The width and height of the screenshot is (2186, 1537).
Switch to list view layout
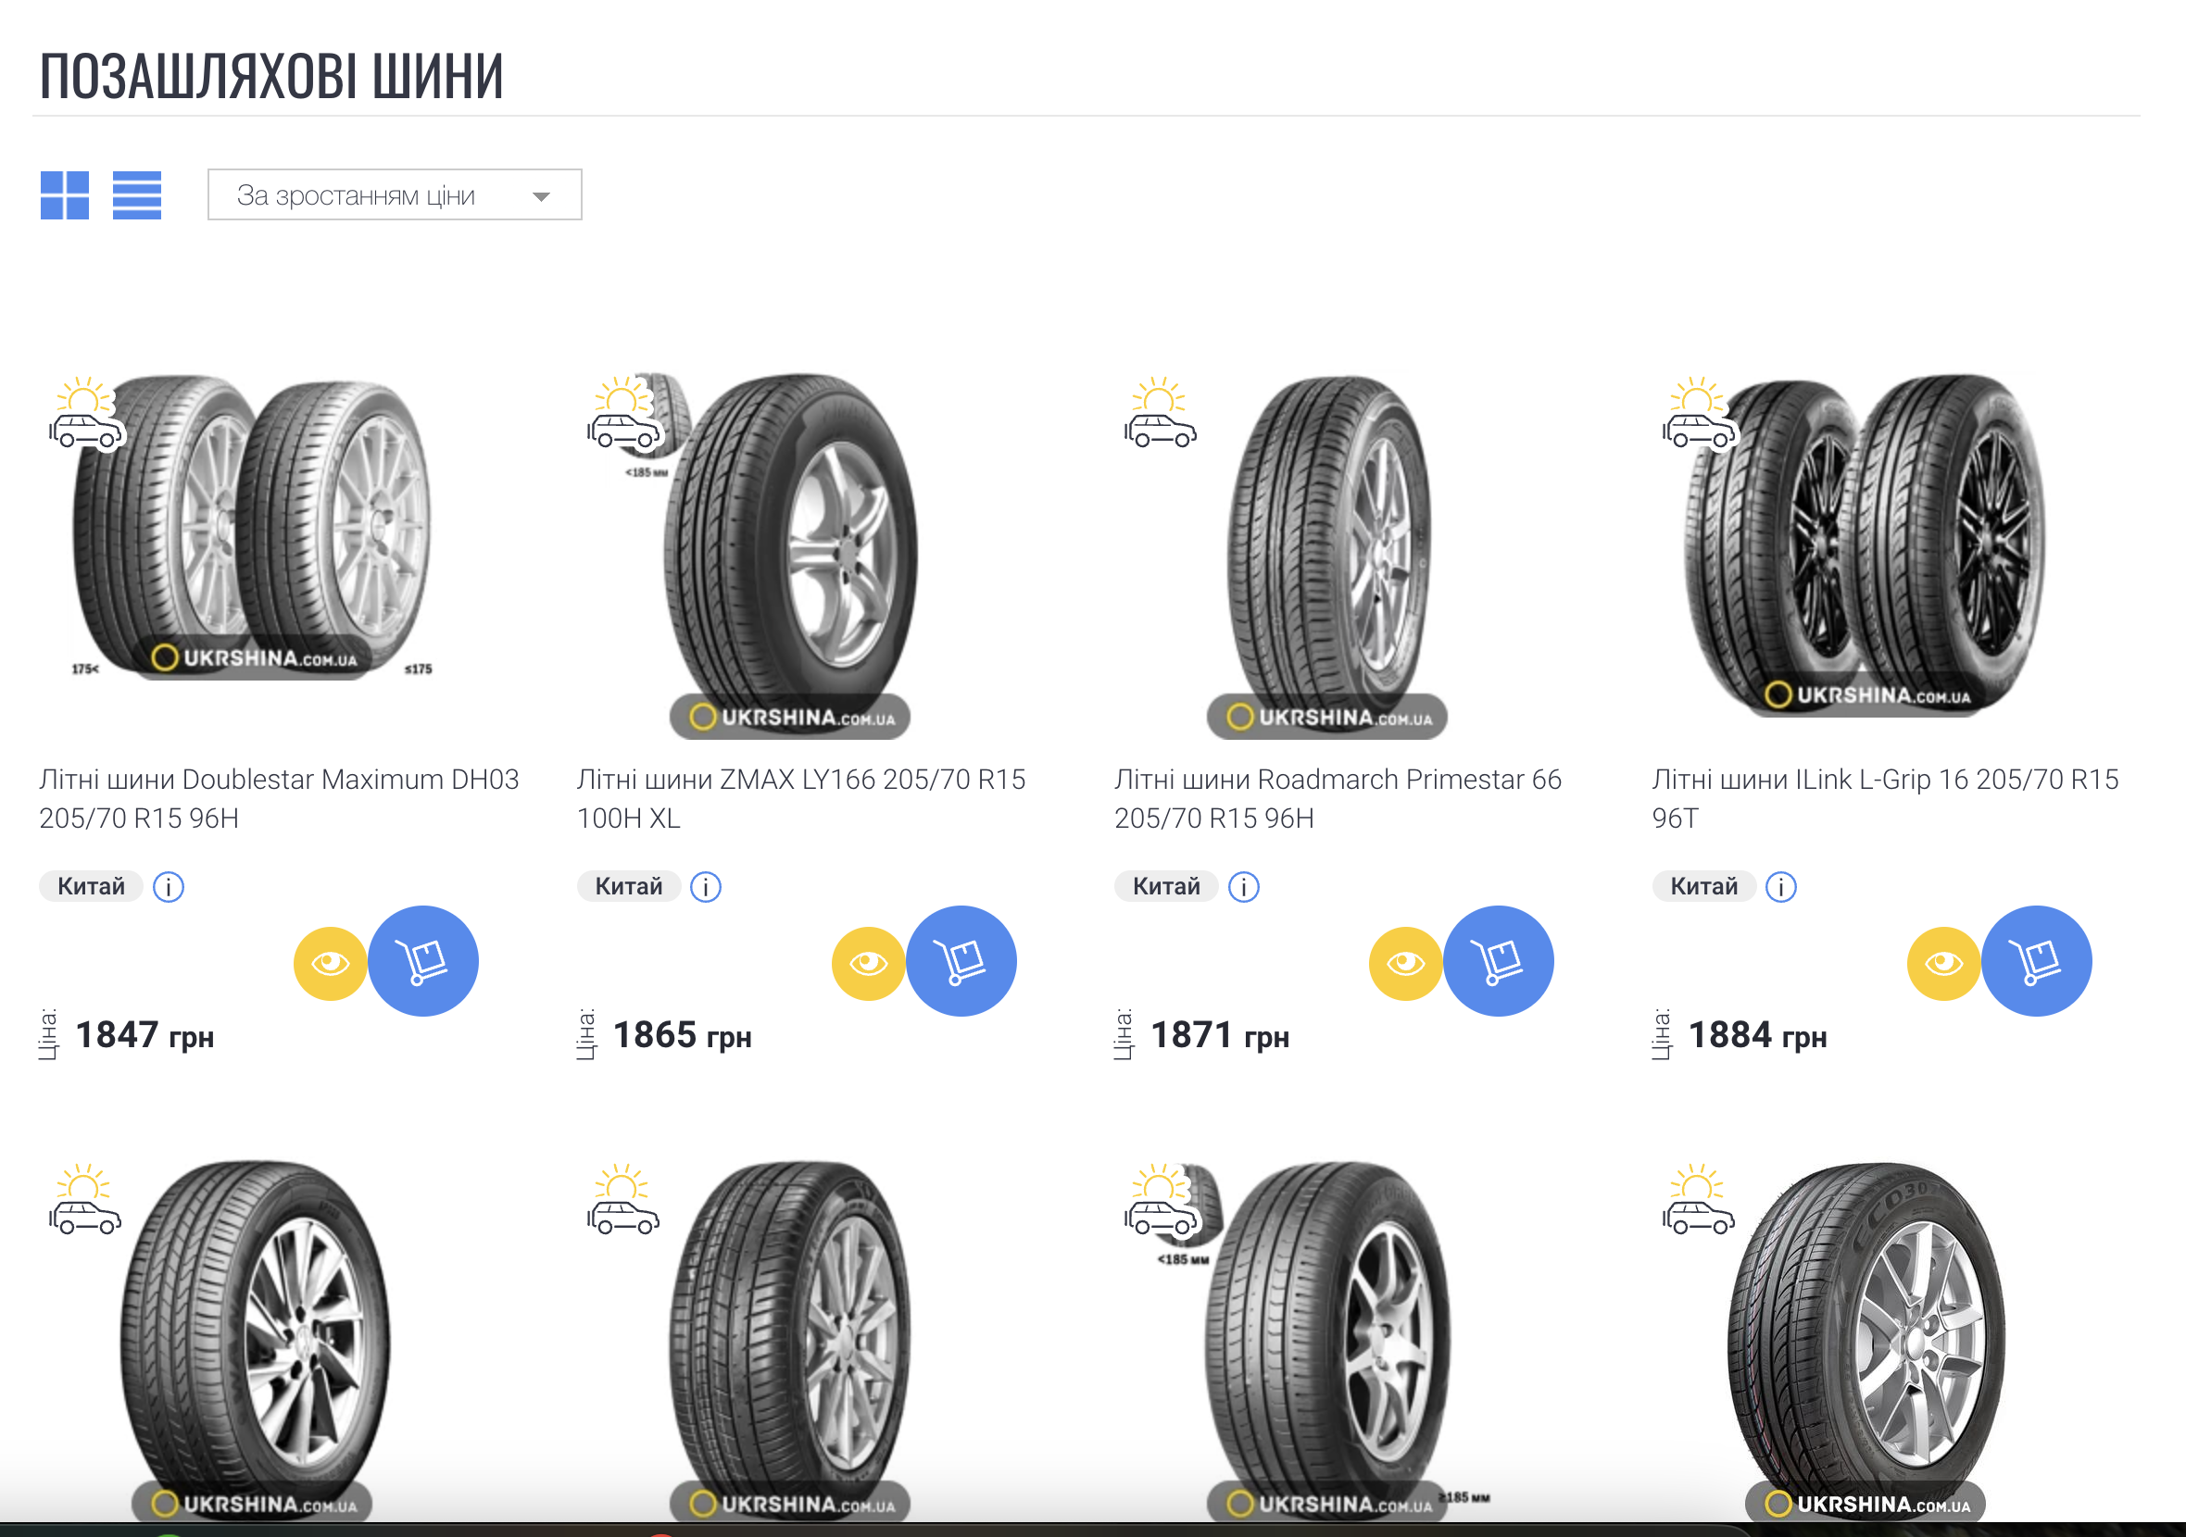[x=137, y=195]
